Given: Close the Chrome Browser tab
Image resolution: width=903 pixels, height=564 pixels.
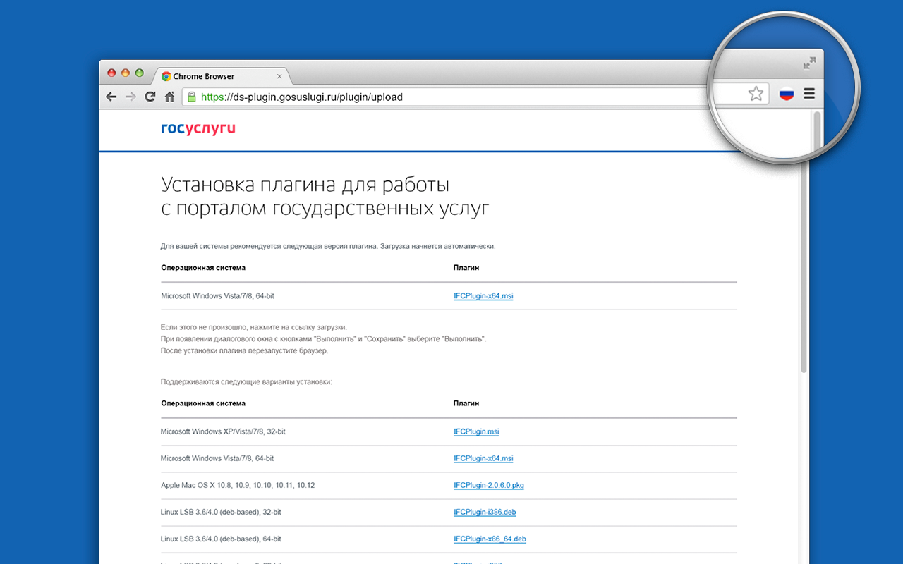Looking at the screenshot, I should point(279,75).
